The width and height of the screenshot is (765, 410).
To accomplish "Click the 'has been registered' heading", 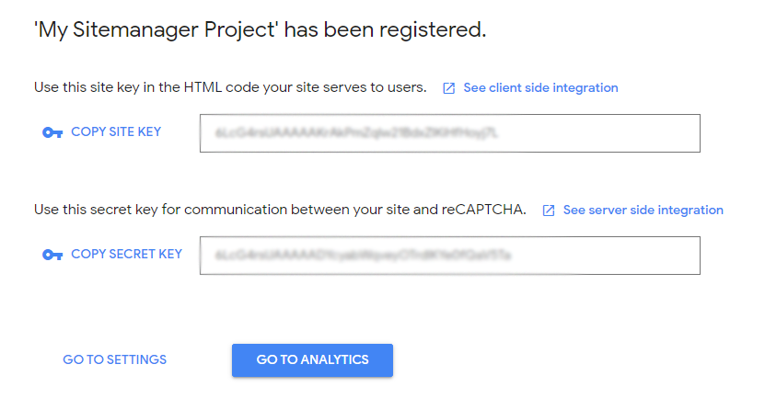I will pos(261,30).
